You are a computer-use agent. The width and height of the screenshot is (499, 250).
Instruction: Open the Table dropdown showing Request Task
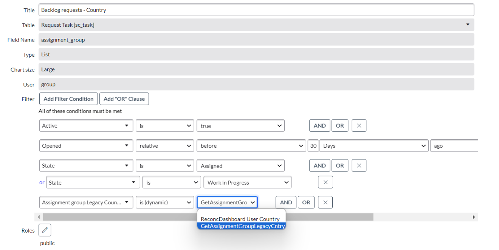click(x=256, y=25)
